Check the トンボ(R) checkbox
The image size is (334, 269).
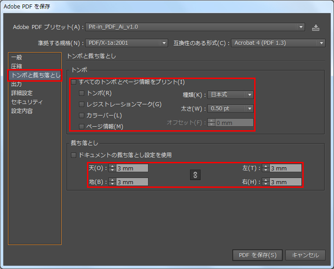click(x=82, y=93)
